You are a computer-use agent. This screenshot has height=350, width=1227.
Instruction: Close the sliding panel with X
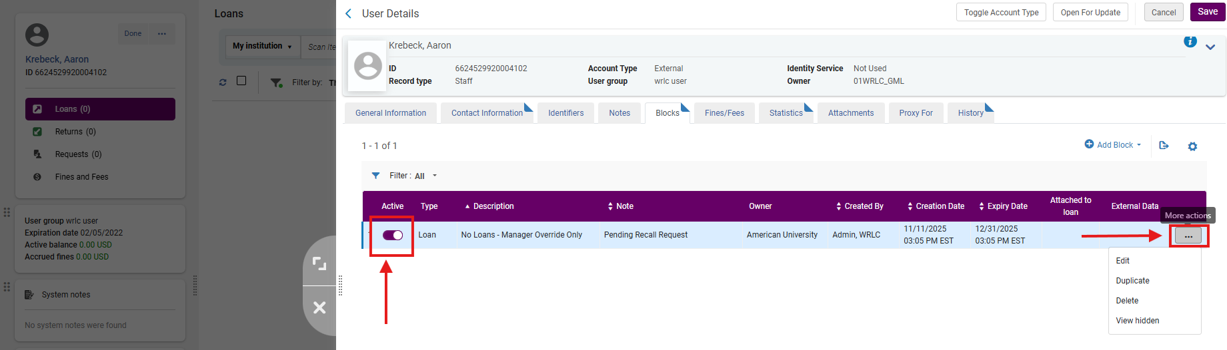[319, 307]
